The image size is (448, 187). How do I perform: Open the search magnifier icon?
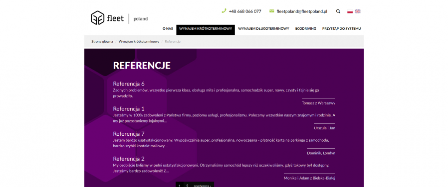click(338, 11)
